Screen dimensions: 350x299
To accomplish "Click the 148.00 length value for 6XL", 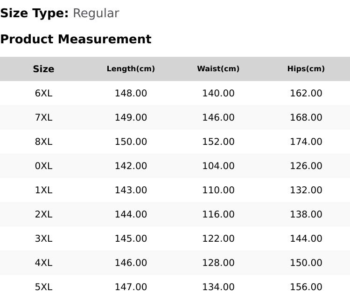I will point(131,93).
